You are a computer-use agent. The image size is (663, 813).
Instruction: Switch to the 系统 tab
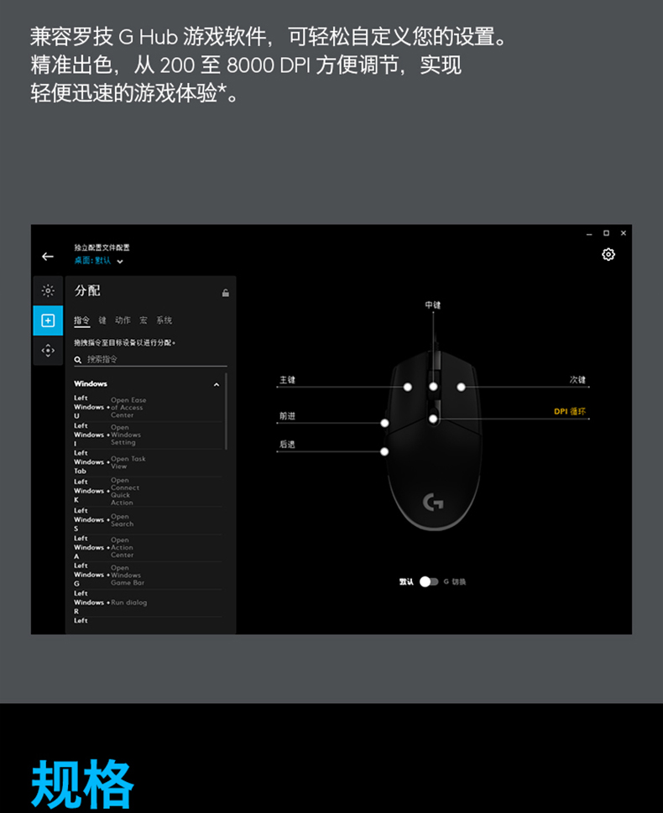(164, 321)
